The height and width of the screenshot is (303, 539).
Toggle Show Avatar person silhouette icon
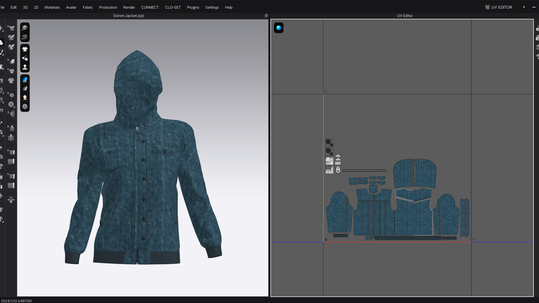click(x=25, y=67)
